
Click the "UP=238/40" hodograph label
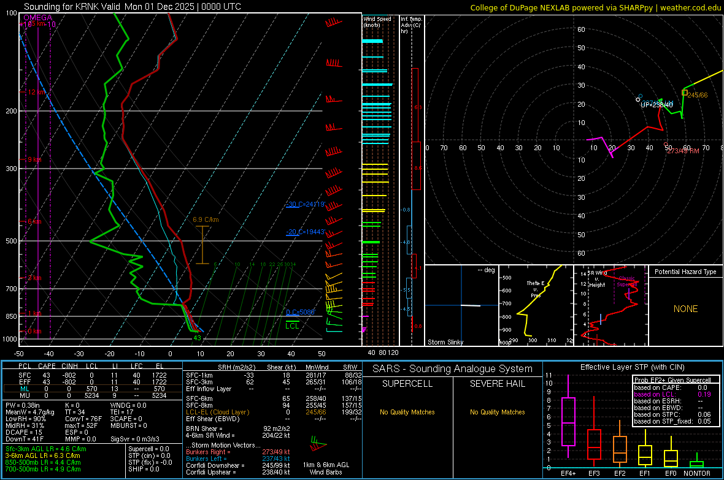[x=657, y=105]
